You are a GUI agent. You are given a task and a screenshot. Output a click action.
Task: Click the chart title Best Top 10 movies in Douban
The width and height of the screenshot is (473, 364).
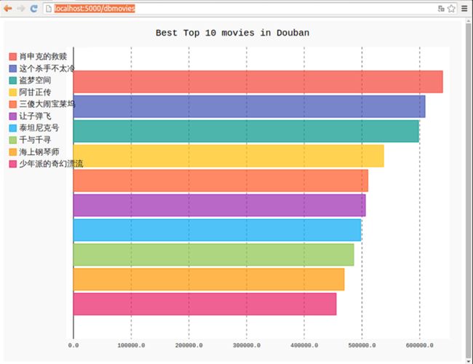pyautogui.click(x=232, y=33)
